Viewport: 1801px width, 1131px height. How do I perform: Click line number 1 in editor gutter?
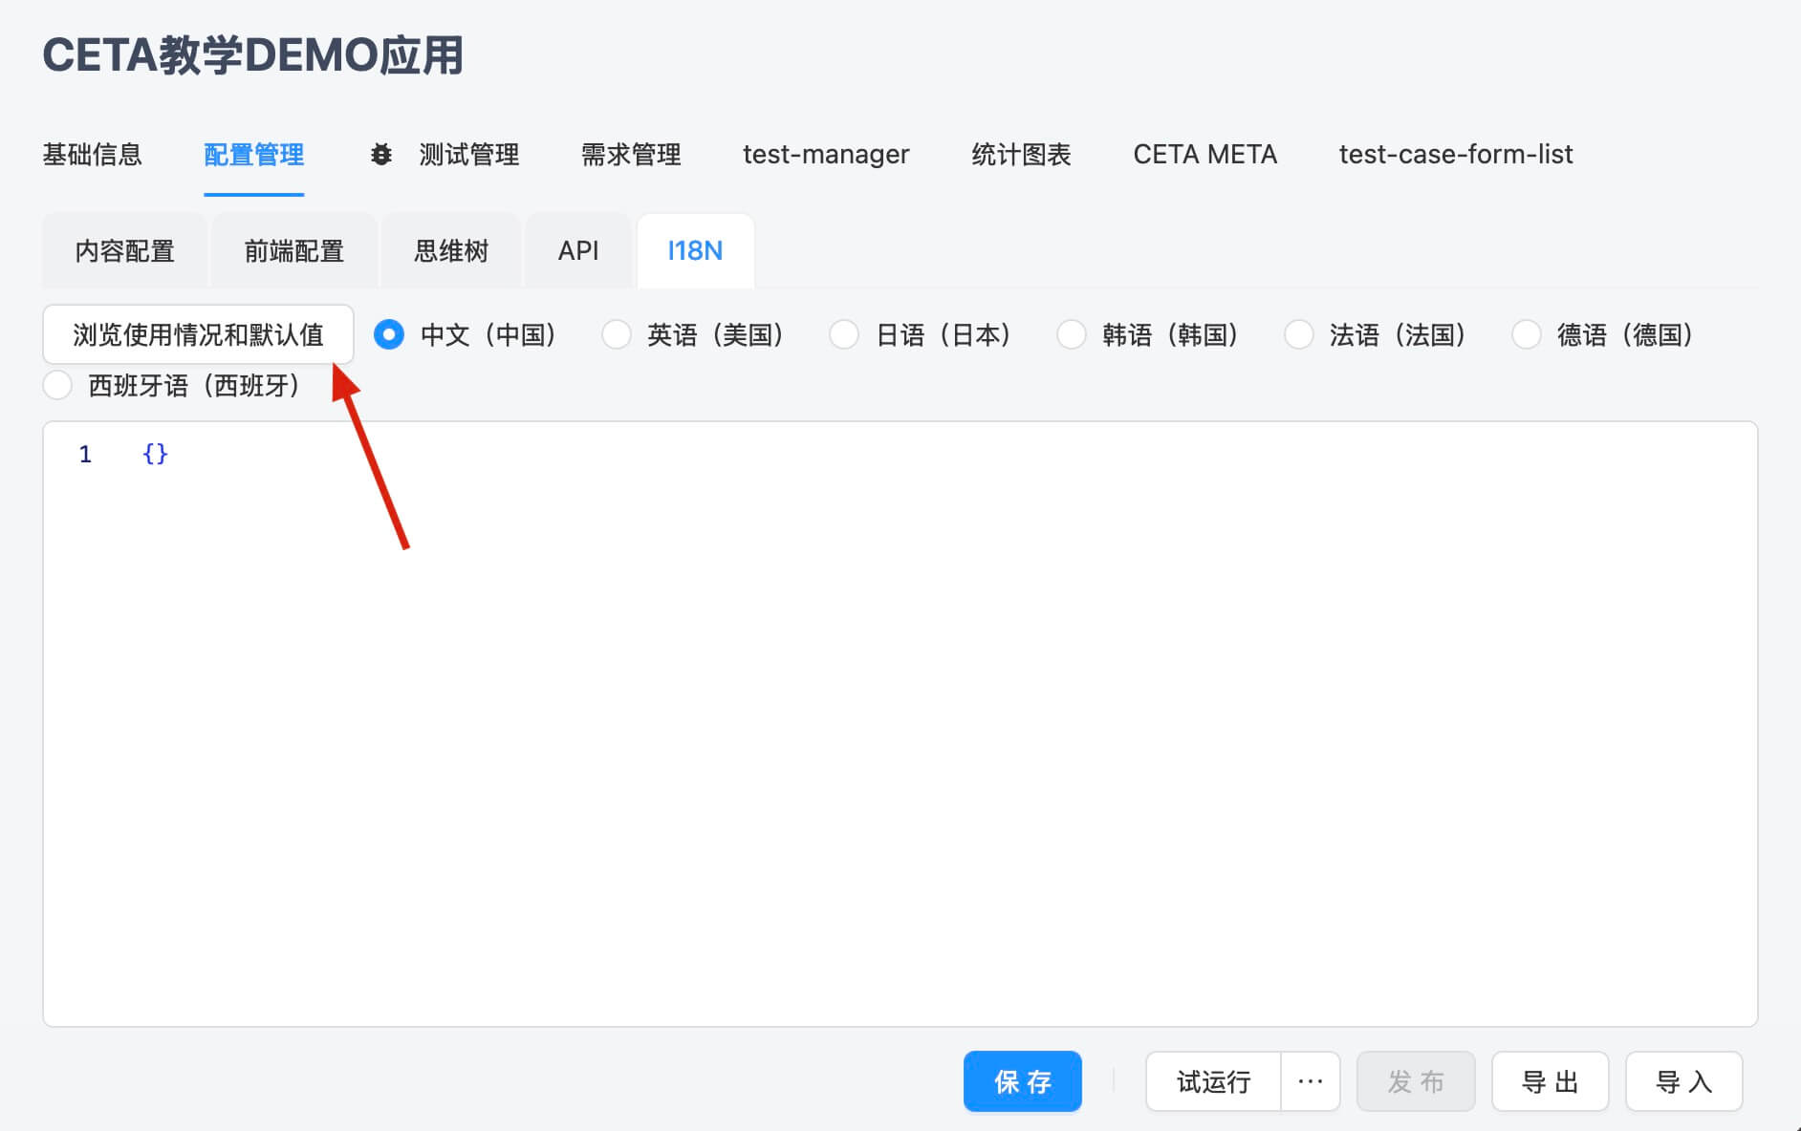(x=85, y=454)
